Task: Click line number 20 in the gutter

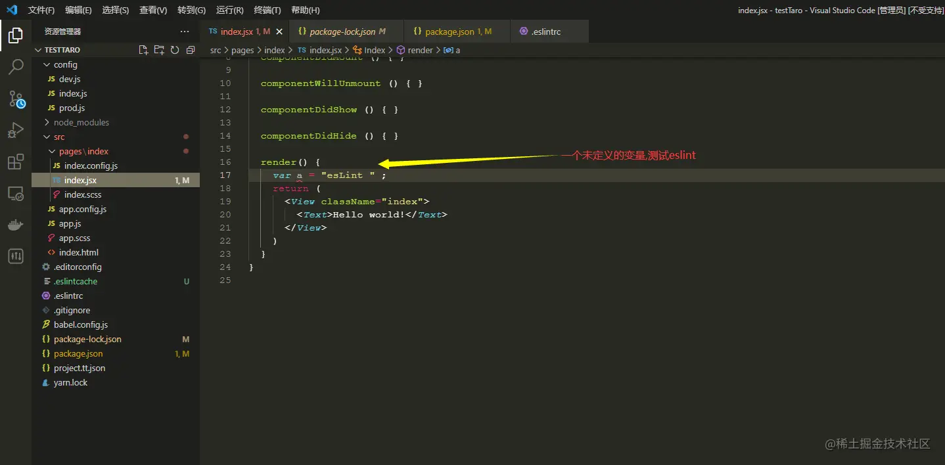Action: point(225,215)
